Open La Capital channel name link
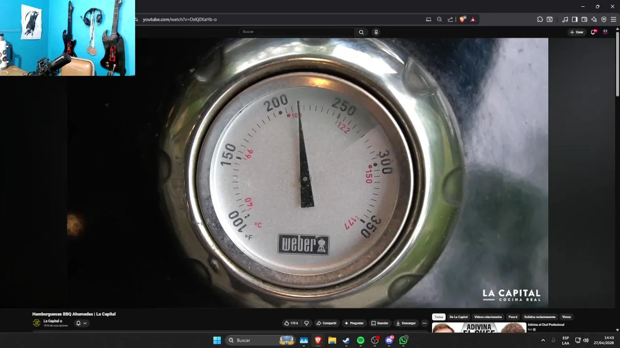This screenshot has width=620, height=348. [x=51, y=321]
